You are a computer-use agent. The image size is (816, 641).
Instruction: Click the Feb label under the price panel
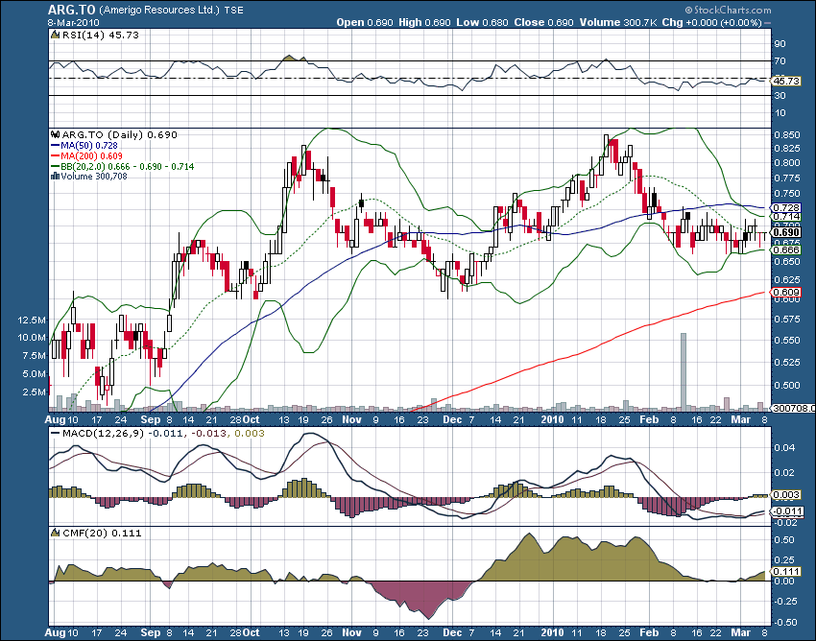coord(649,420)
